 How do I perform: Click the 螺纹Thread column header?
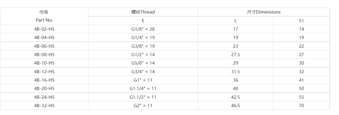[x=143, y=12]
